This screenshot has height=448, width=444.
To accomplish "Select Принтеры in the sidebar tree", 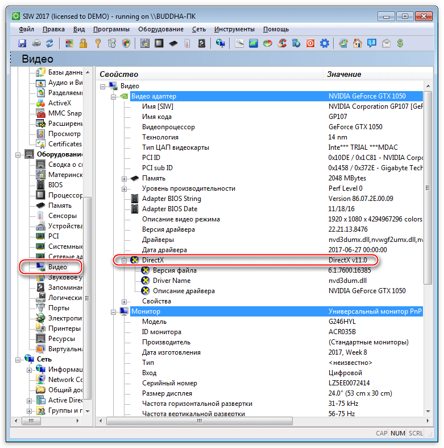I will [x=64, y=328].
